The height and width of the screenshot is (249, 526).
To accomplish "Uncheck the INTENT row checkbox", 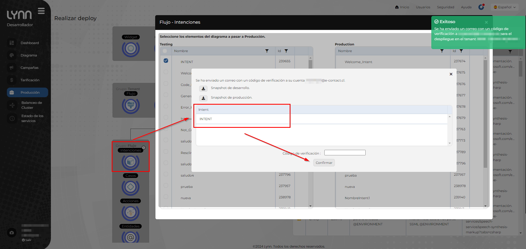I will [x=166, y=61].
